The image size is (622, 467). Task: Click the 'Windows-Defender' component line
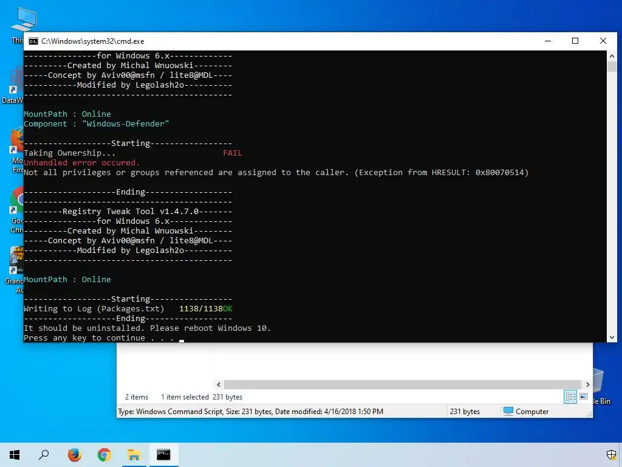click(x=97, y=124)
